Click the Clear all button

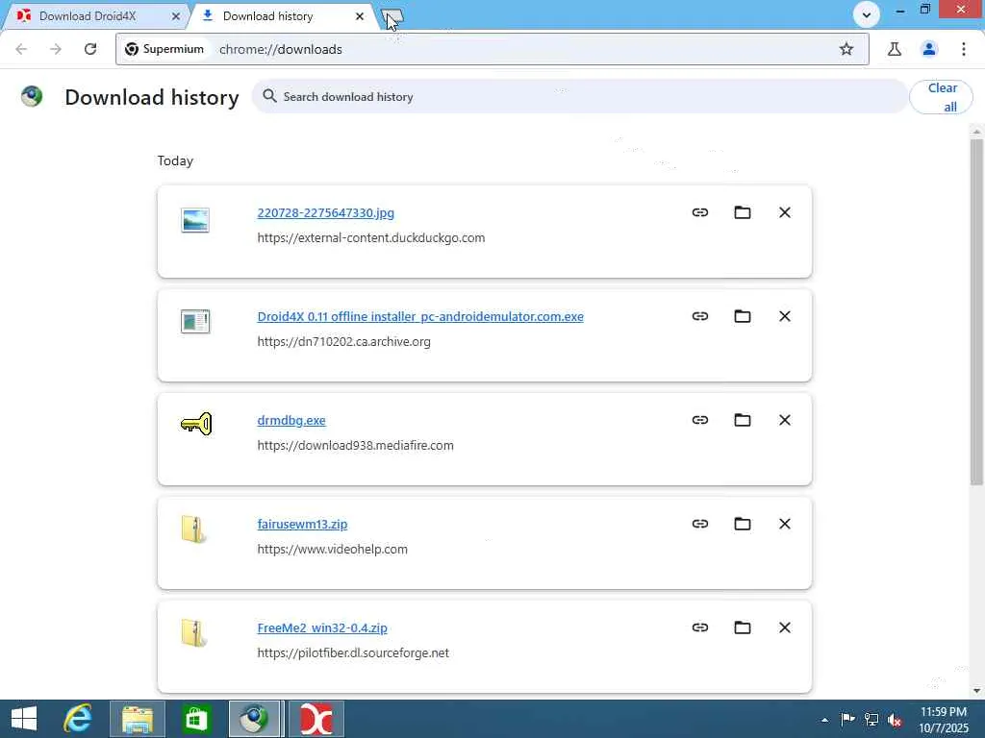coord(941,97)
